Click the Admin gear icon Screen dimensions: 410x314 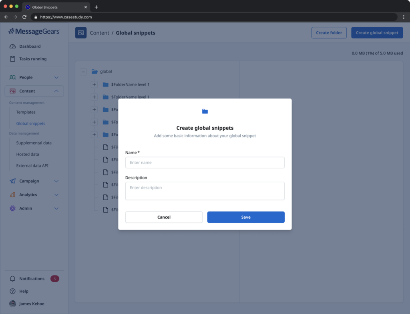[12, 208]
